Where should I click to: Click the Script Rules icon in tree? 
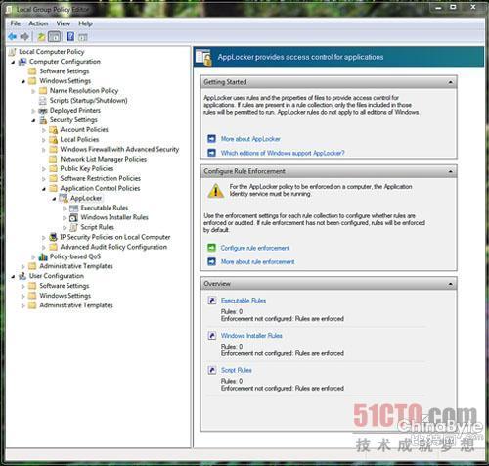[73, 227]
